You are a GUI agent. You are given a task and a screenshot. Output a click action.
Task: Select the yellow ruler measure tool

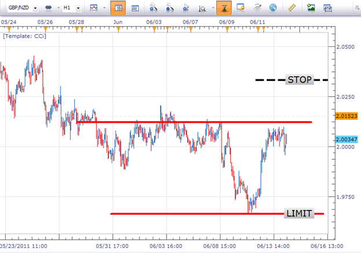292,8
